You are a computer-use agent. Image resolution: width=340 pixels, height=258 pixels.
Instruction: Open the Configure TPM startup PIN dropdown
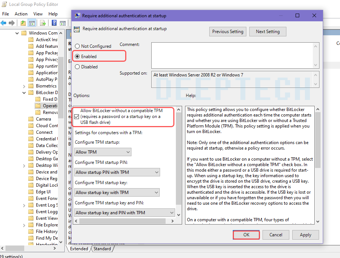(x=117, y=172)
